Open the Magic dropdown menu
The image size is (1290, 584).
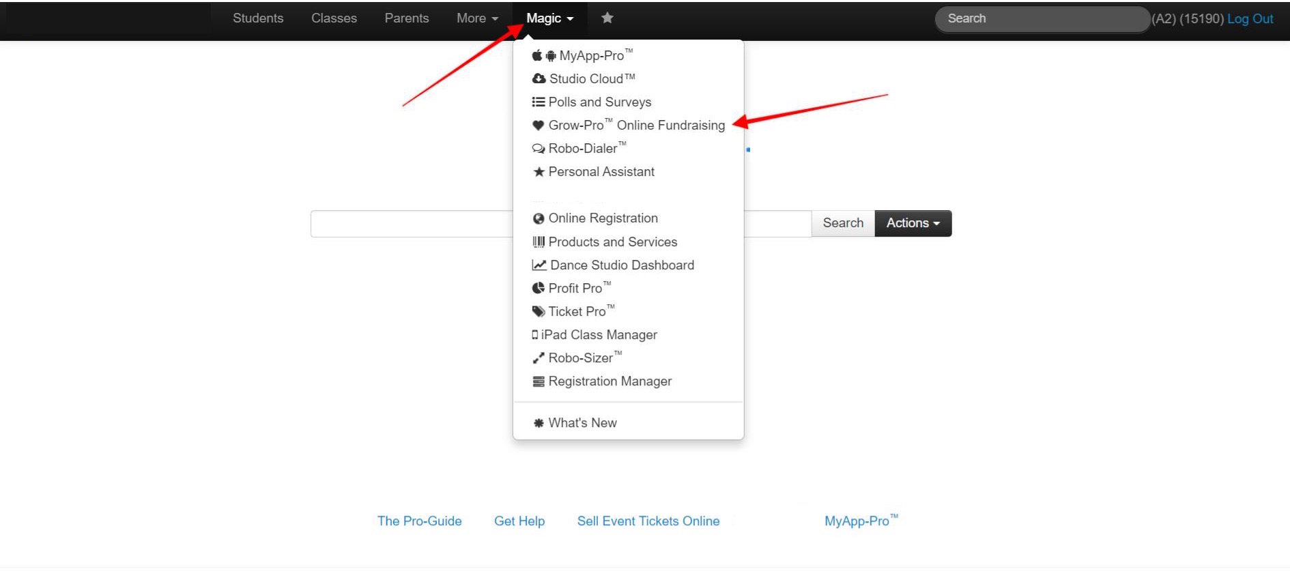[549, 18]
